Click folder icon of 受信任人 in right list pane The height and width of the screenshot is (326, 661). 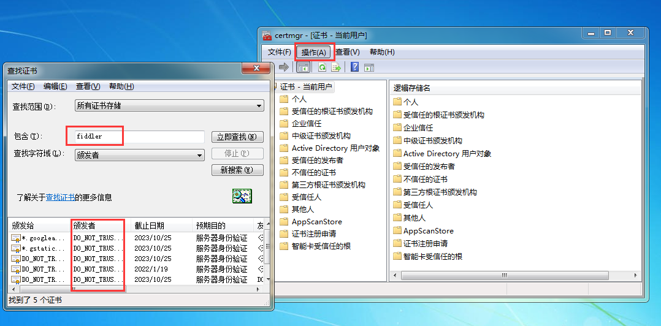point(397,205)
